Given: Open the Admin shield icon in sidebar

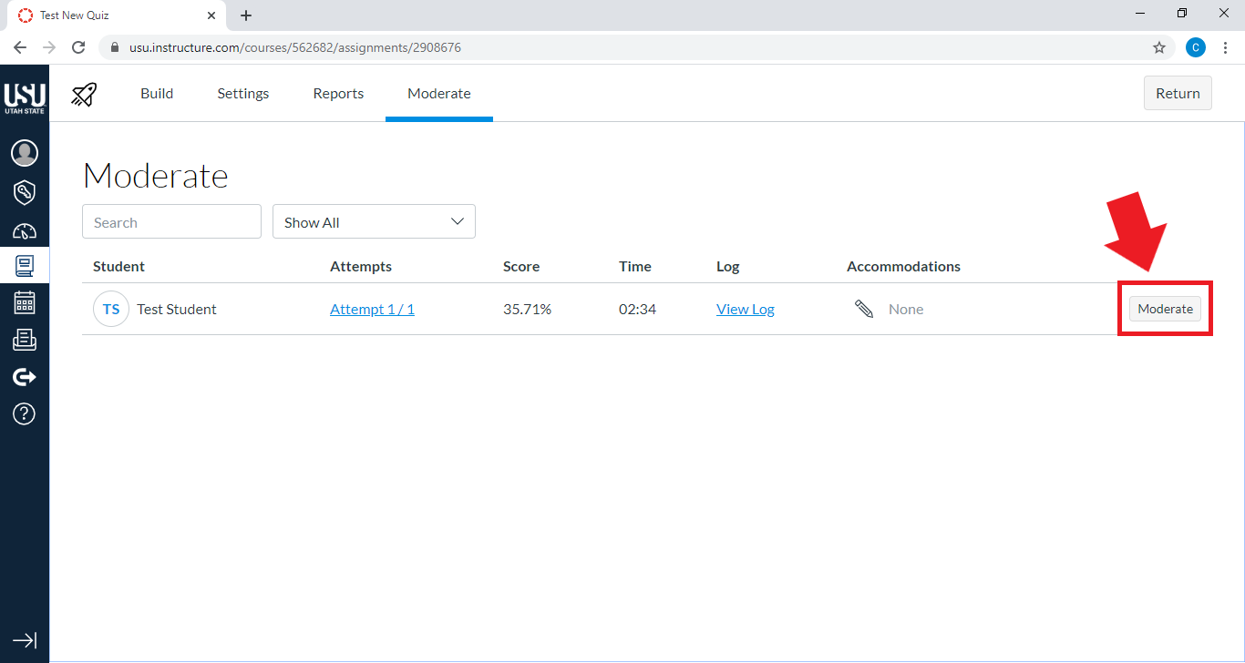Looking at the screenshot, I should [x=25, y=192].
